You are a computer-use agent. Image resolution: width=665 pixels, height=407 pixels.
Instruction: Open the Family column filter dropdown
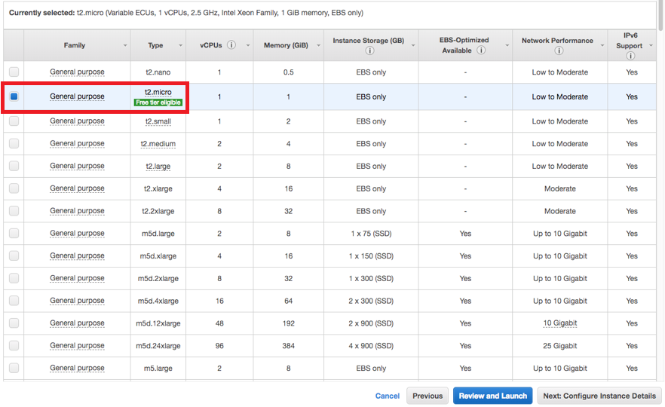click(125, 46)
